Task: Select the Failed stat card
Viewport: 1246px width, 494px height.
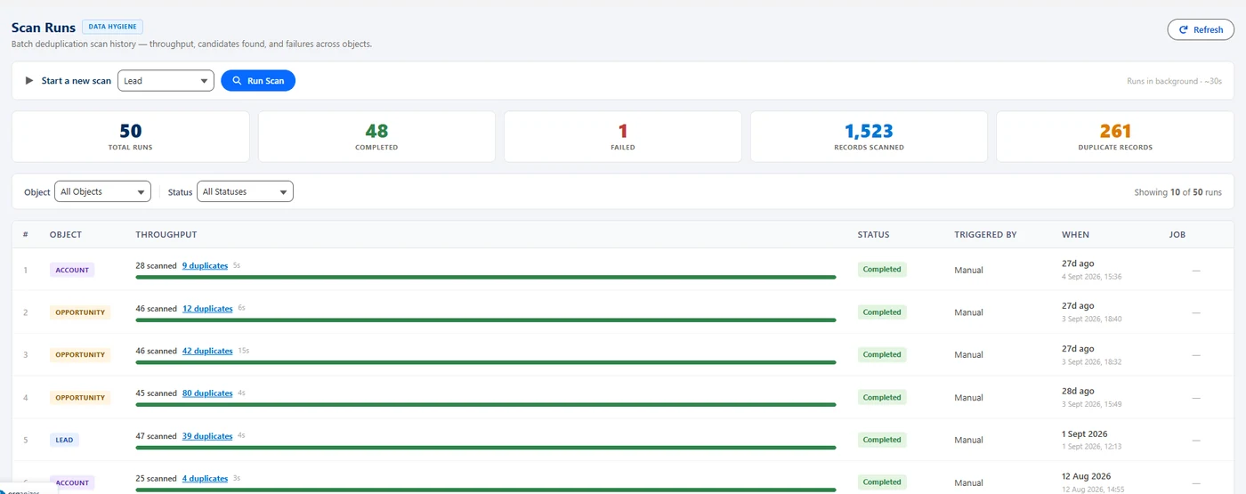Action: click(x=623, y=136)
